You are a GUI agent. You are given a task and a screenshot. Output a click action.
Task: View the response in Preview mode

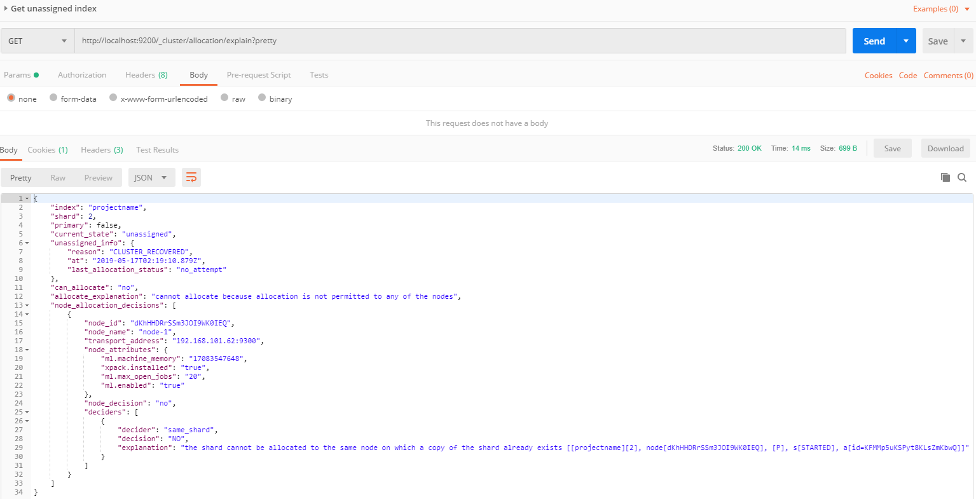pyautogui.click(x=99, y=177)
